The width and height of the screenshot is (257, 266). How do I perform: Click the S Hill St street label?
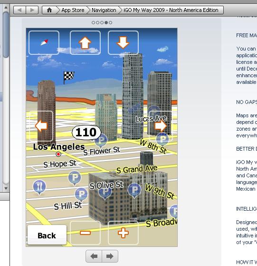click(68, 206)
